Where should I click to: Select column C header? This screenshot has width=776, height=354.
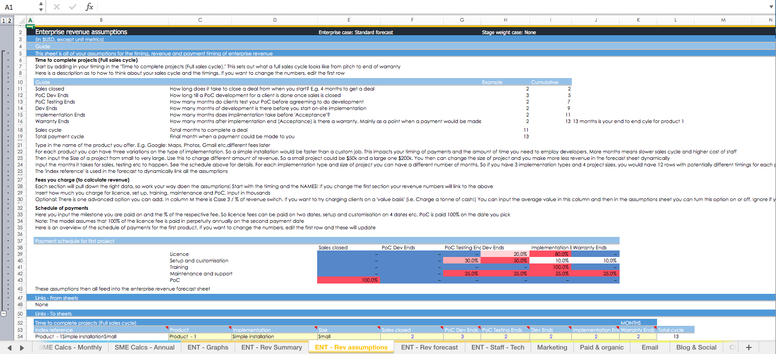(x=200, y=21)
